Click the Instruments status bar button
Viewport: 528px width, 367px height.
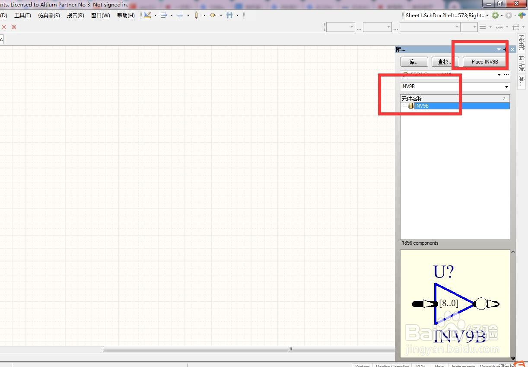pos(463,365)
